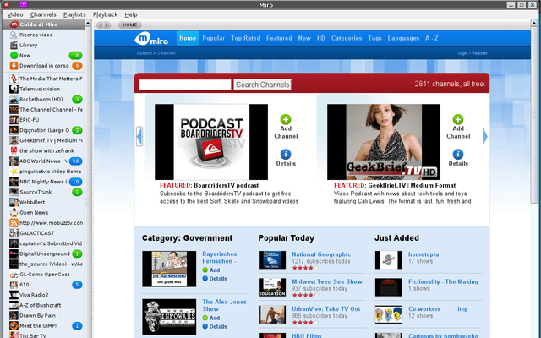
Task: Show previous featured channel with left arrow
Action: 139,137
